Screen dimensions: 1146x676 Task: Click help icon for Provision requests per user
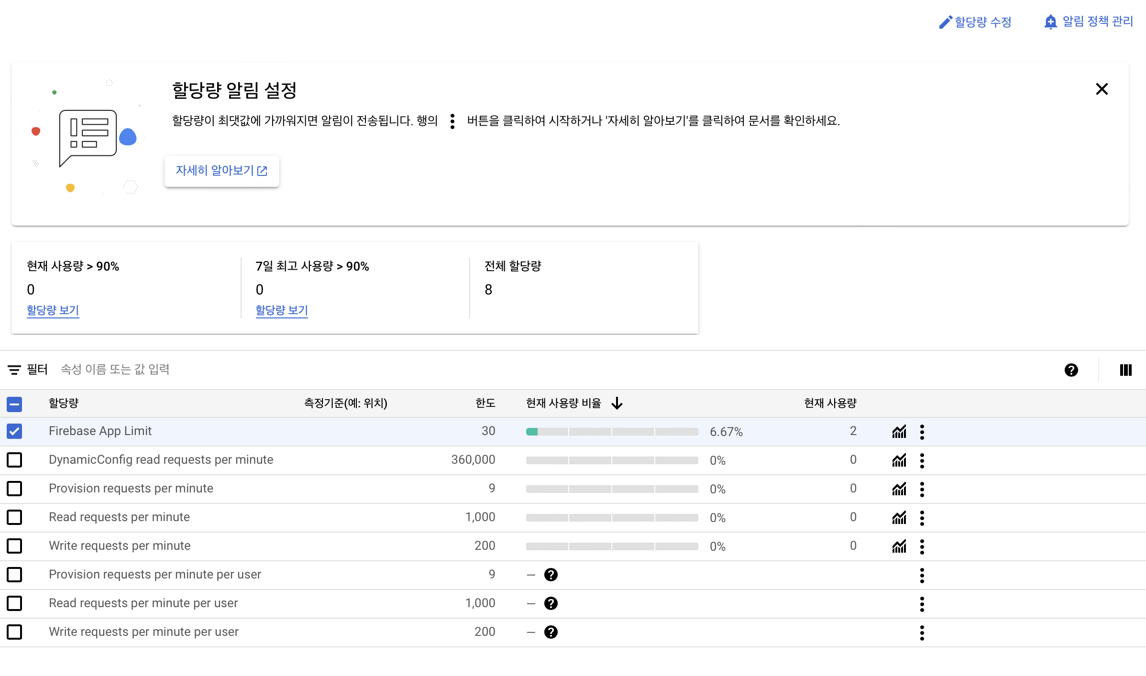point(551,575)
